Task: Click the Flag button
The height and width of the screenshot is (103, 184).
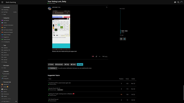Action: 67,65
